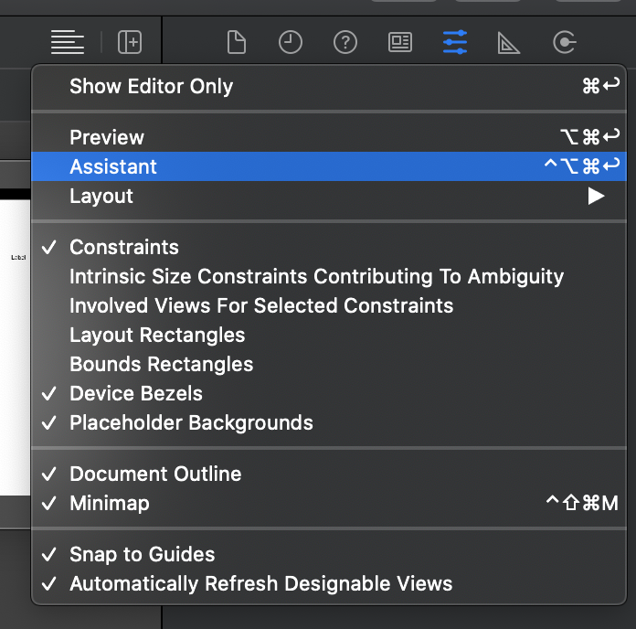Toggle off Placeholder Backgrounds
This screenshot has height=629, width=636.
pos(191,422)
